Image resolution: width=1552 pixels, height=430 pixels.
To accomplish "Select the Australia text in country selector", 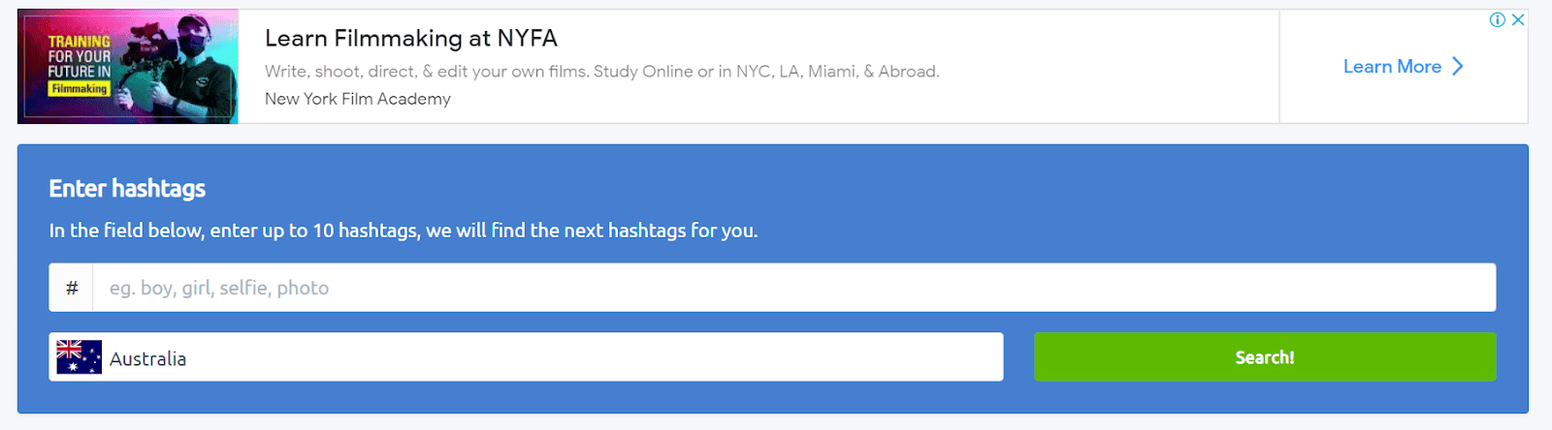I will [x=147, y=358].
